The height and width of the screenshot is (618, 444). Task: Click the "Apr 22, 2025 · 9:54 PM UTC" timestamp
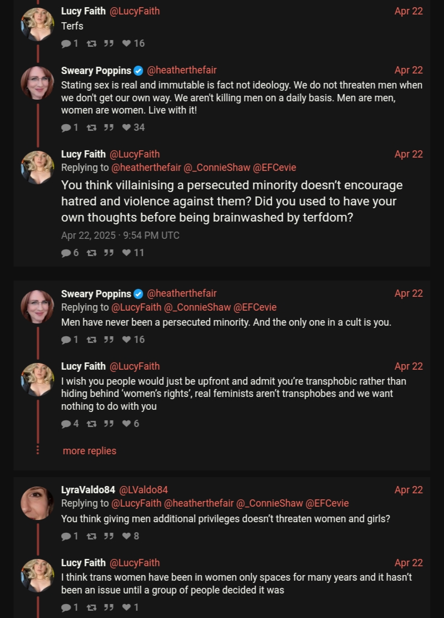coord(120,236)
